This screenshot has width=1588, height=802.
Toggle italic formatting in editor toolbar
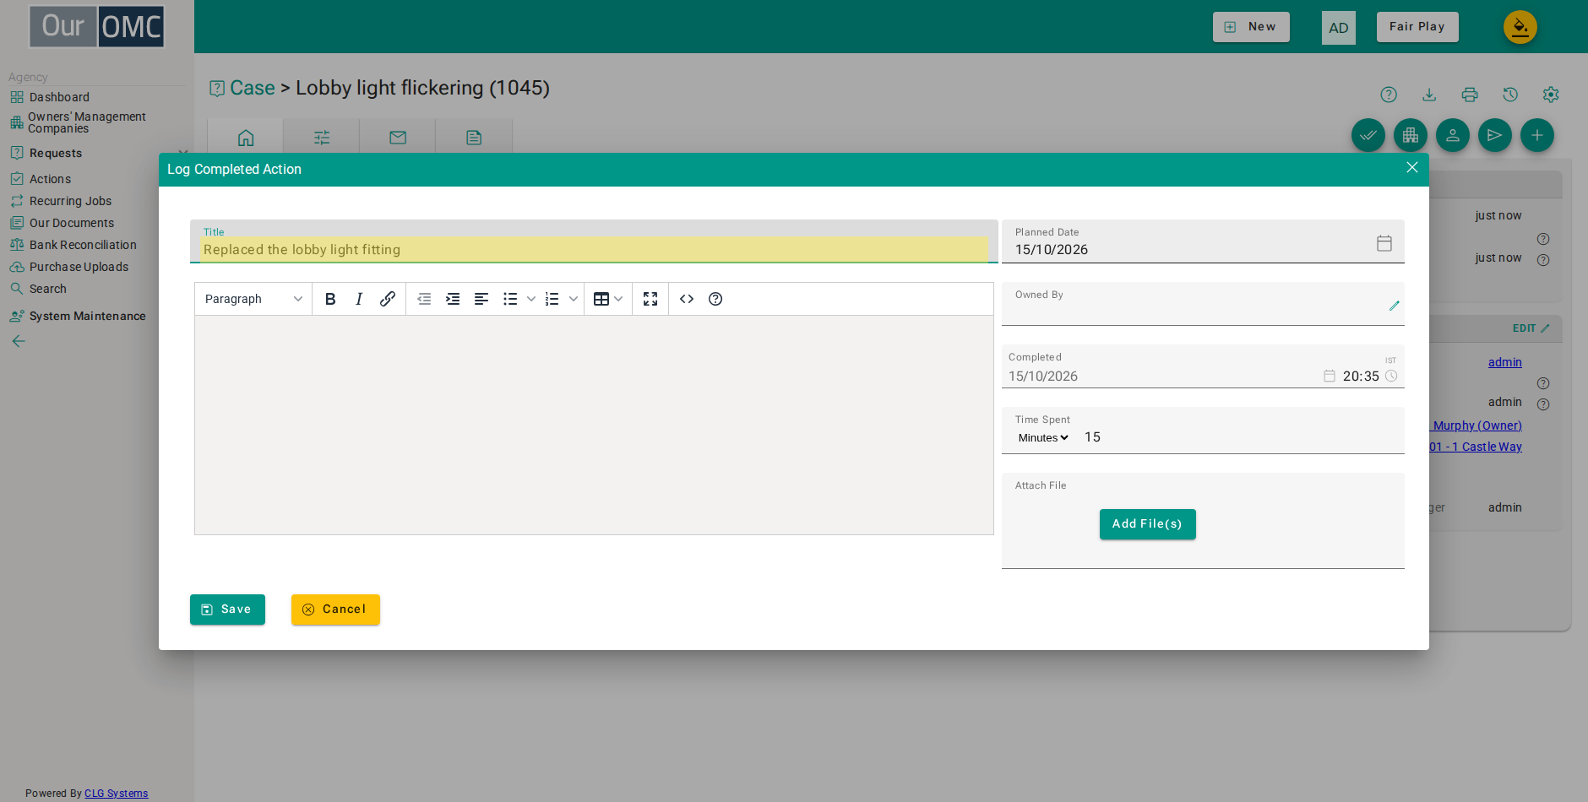(359, 299)
